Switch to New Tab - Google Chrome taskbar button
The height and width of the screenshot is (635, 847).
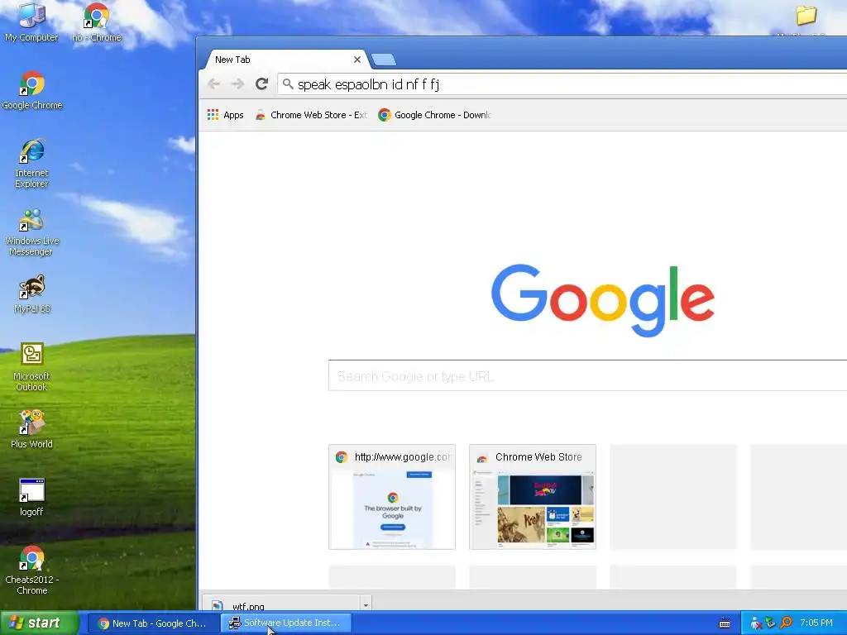(x=153, y=623)
